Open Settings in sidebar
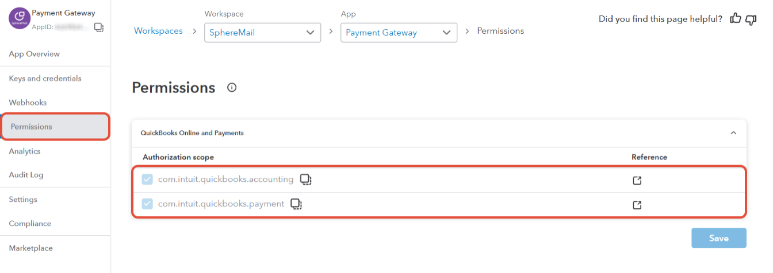The image size is (773, 273). 23,200
